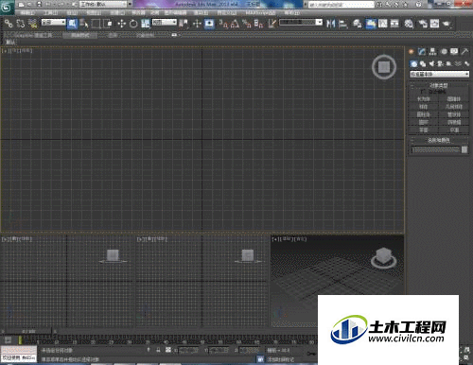Screen dimensions: 473x365
Task: Open the Standard Primitives category dropdown
Action: pos(439,74)
